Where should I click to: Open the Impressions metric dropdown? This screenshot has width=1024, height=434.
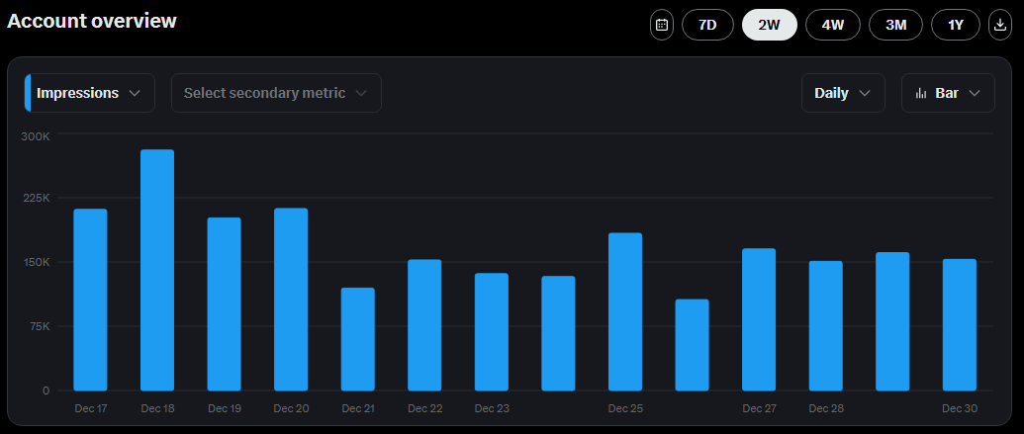click(x=90, y=93)
